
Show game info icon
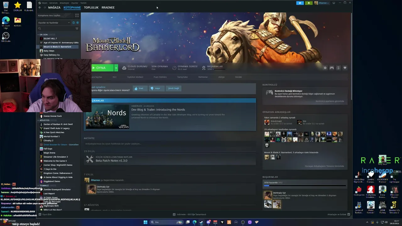coord(338,68)
